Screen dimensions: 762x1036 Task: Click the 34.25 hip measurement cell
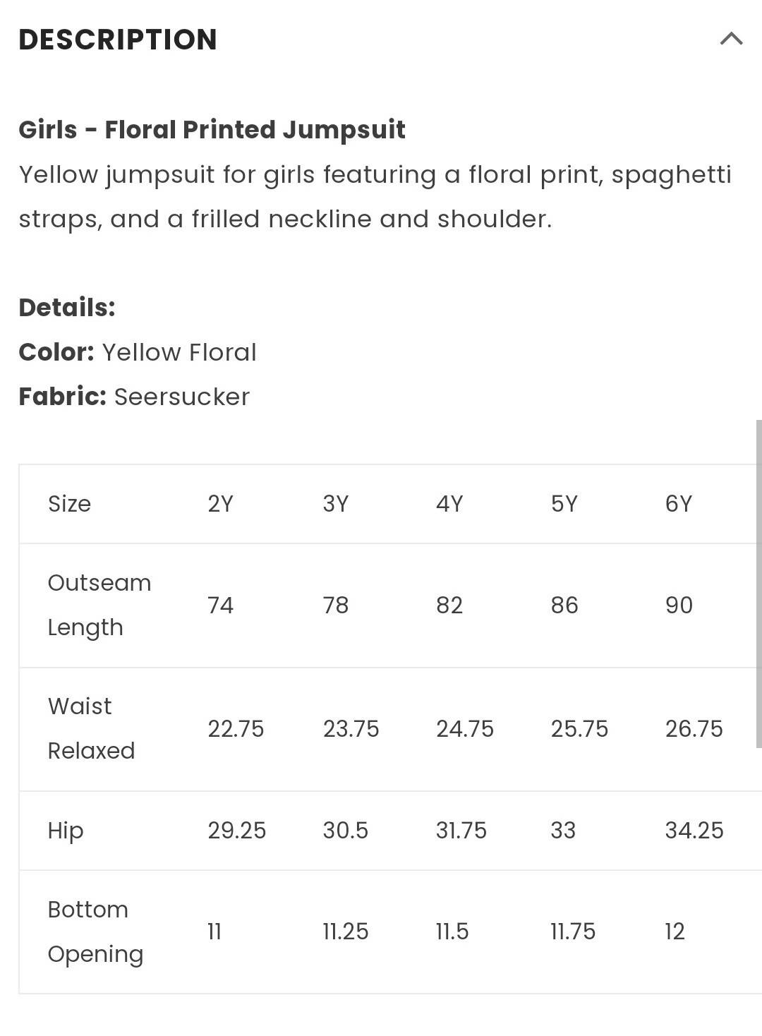tap(694, 831)
